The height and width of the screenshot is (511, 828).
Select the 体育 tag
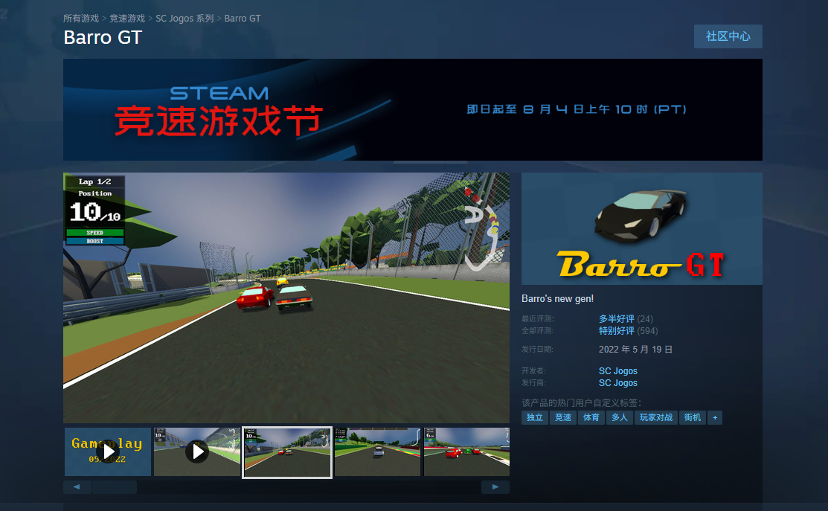591,417
